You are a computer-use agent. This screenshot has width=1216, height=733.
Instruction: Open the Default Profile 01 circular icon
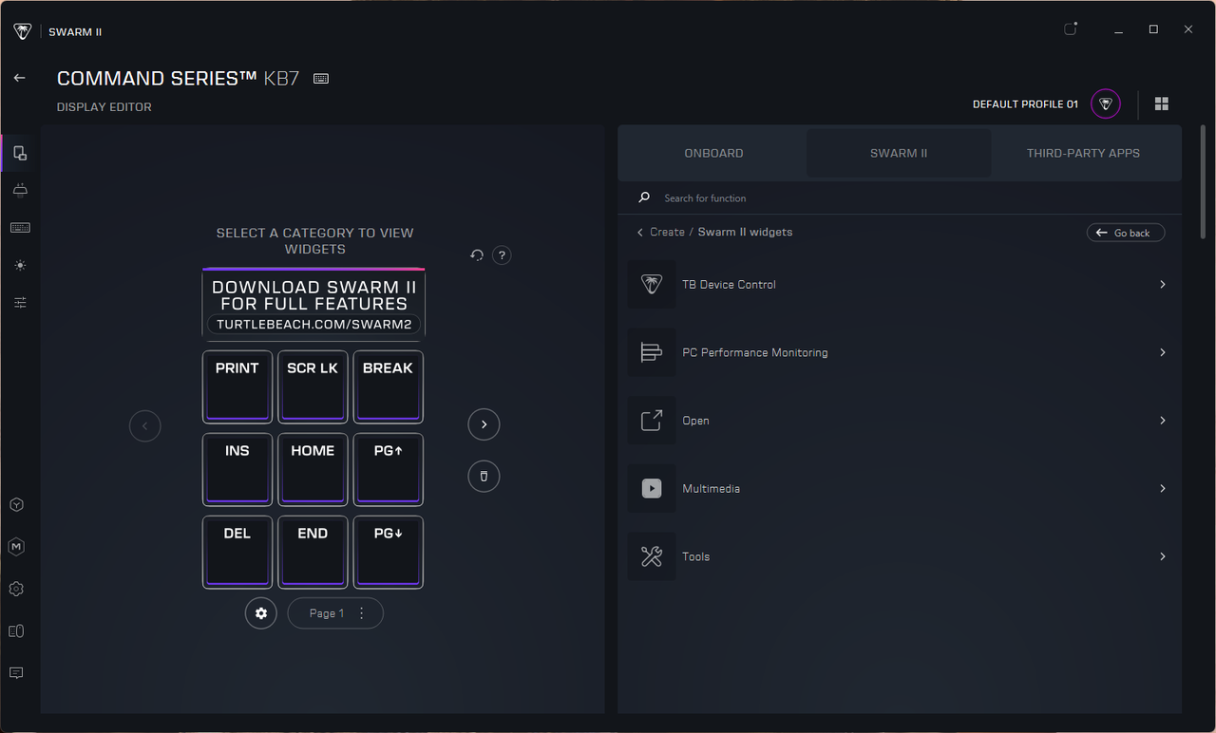point(1106,104)
